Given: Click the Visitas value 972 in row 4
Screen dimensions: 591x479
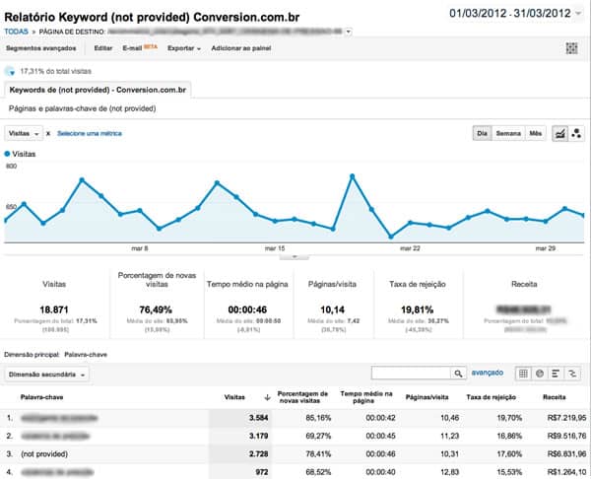Looking at the screenshot, I should 262,472.
